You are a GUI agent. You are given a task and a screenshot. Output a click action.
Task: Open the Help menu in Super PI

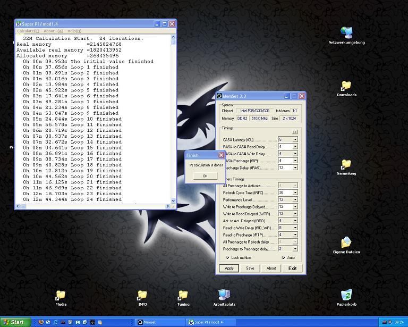click(74, 31)
